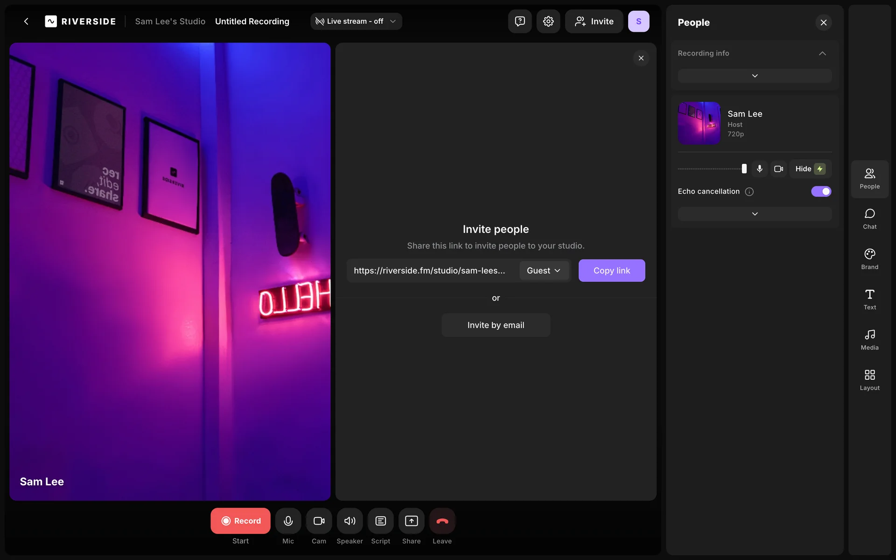The height and width of the screenshot is (560, 896).
Task: Open the Live stream dropdown
Action: (356, 21)
